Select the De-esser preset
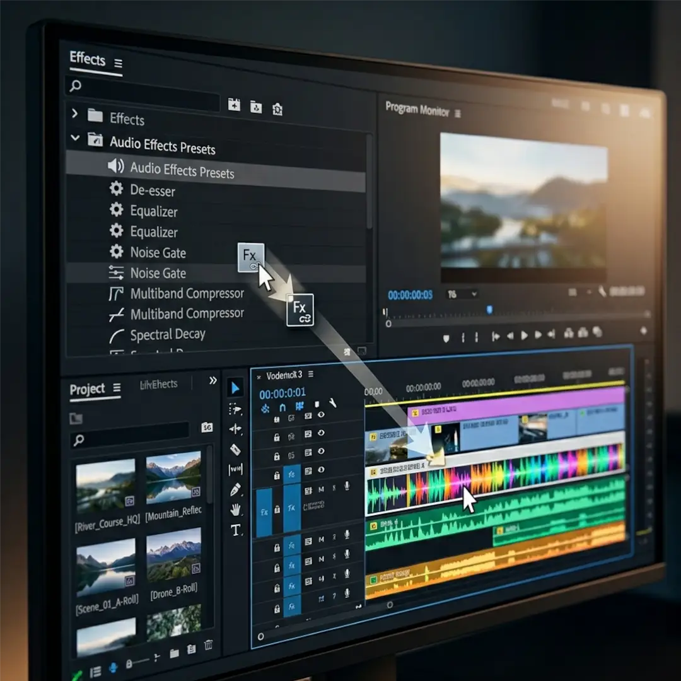 [x=153, y=190]
